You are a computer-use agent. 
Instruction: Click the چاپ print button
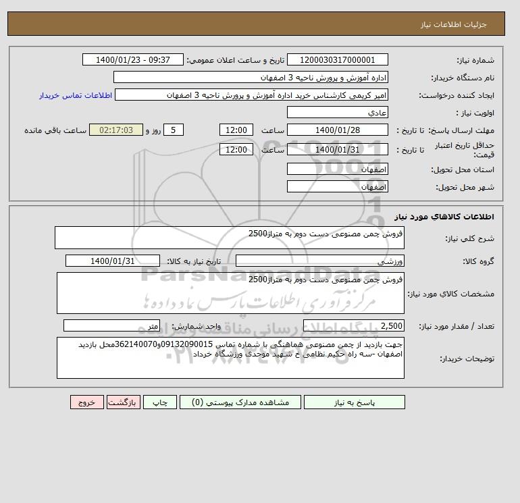[x=160, y=402]
